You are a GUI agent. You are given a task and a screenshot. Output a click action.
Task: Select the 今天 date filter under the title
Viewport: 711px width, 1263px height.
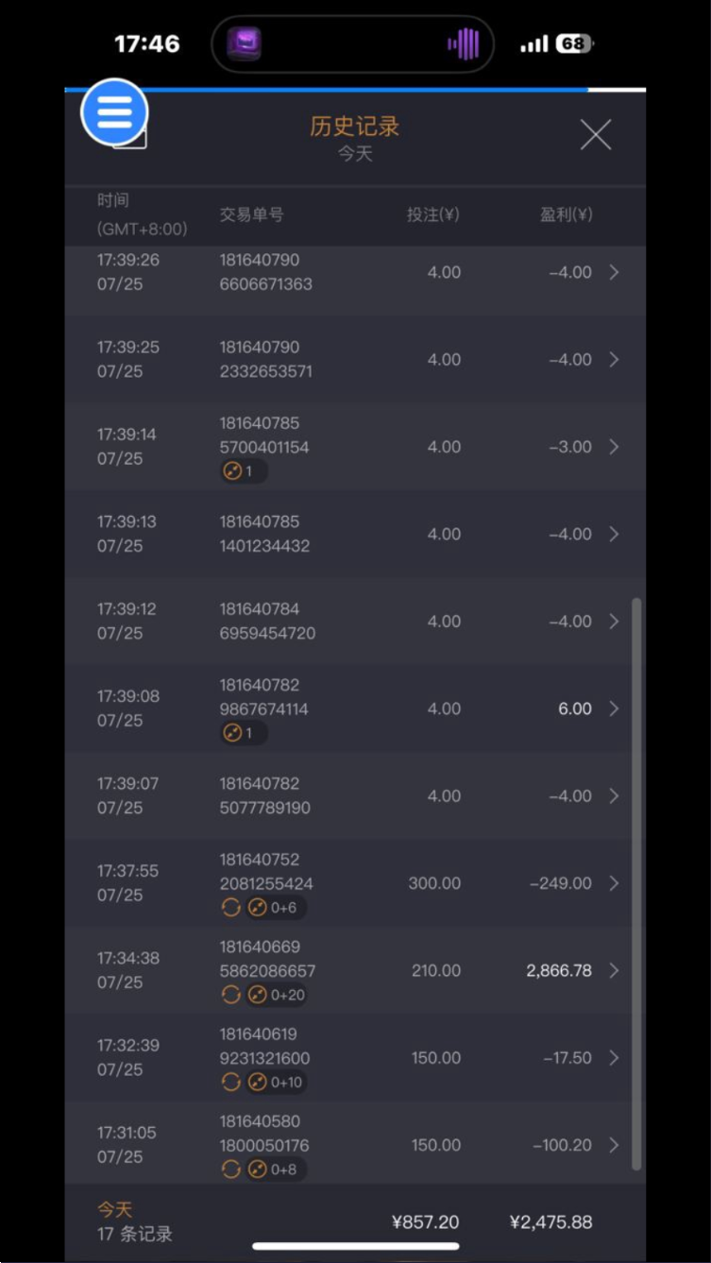tap(355, 154)
